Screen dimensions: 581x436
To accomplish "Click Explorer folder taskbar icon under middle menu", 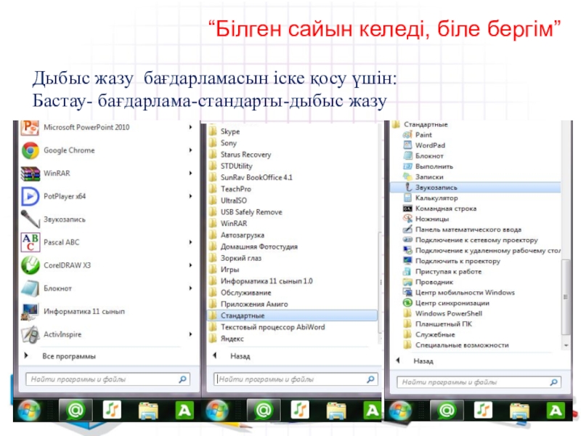I will point(336,411).
